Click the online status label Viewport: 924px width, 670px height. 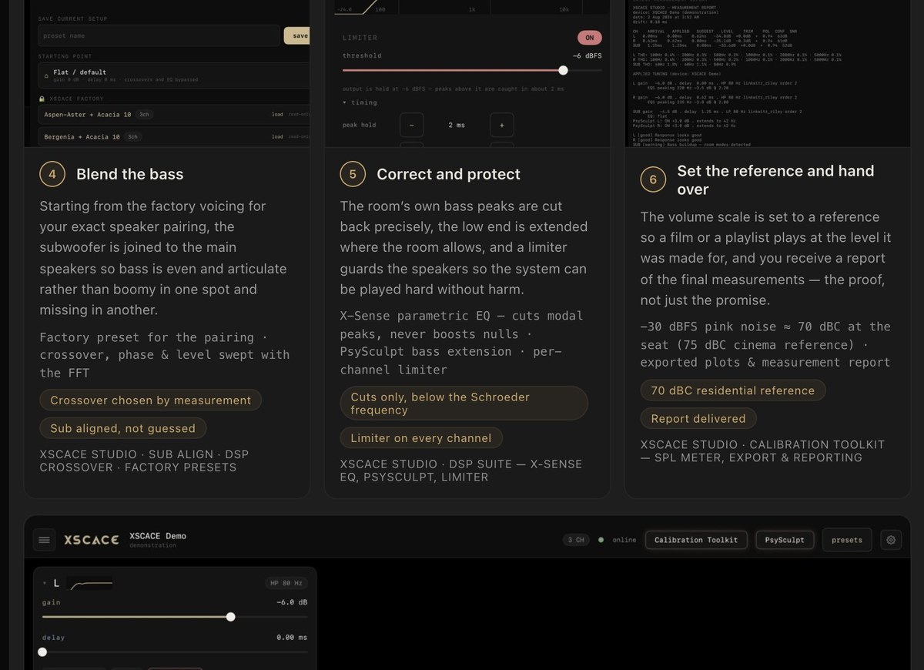pos(624,540)
